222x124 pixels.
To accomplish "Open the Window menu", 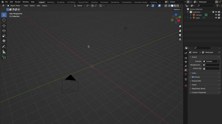I will click(x=26, y=2).
